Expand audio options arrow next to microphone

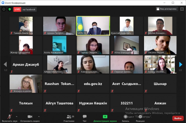click(x=17, y=116)
